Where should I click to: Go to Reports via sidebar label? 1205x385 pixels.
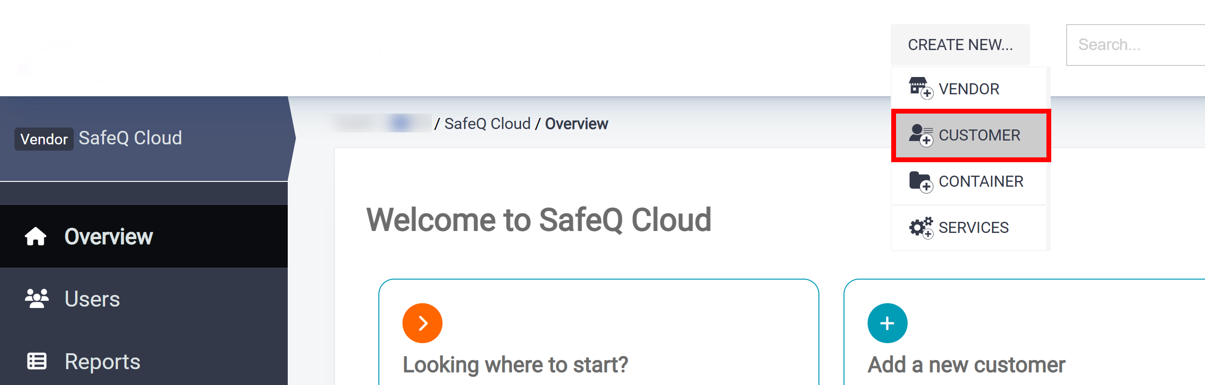click(102, 361)
